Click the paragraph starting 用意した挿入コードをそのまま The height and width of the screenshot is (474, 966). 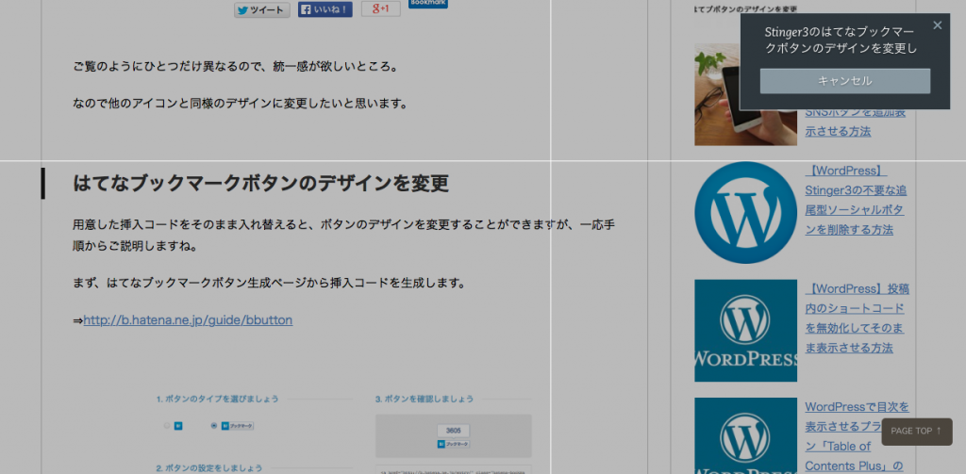pyautogui.click(x=343, y=236)
